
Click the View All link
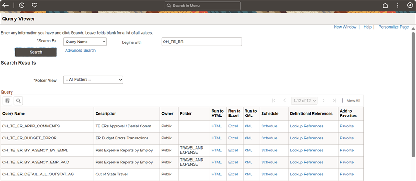pyautogui.click(x=354, y=101)
